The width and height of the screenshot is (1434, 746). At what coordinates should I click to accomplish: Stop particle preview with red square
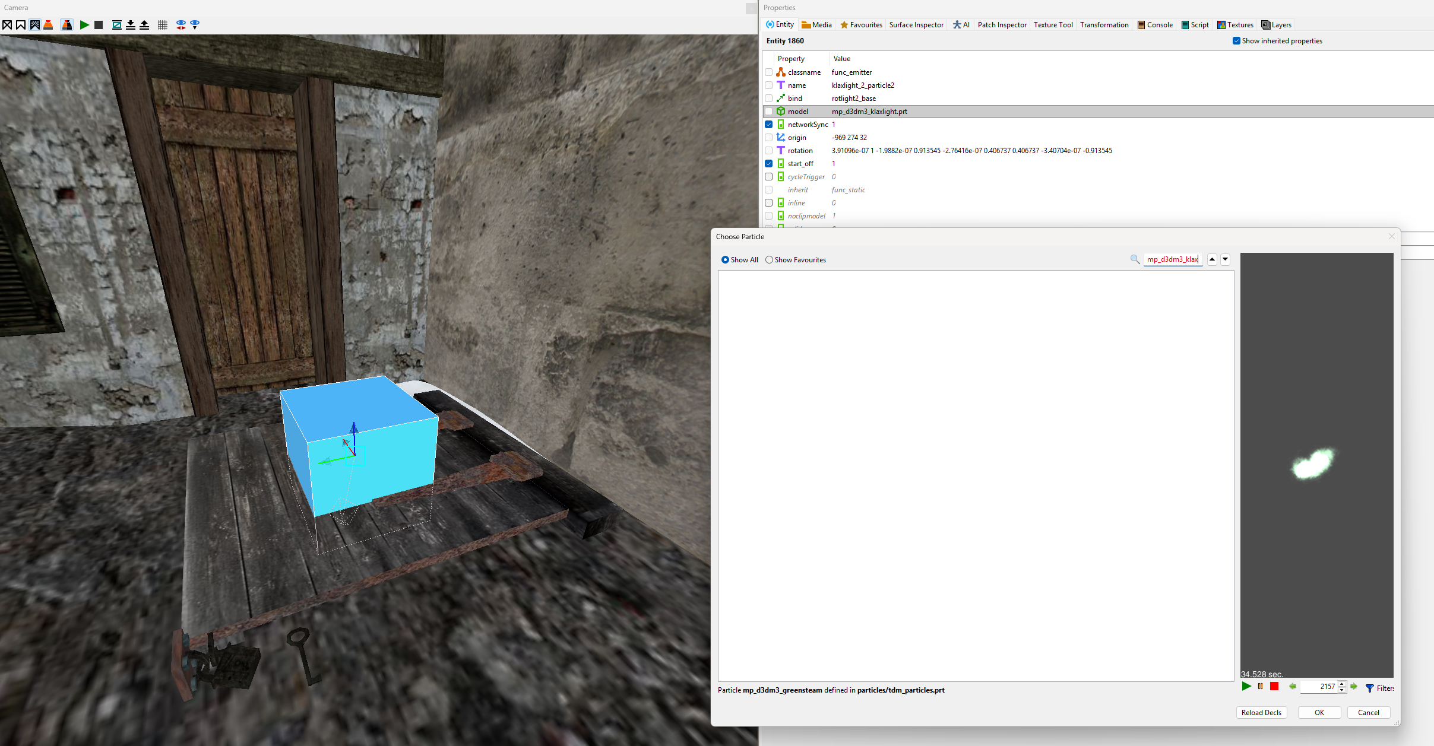(x=1274, y=687)
